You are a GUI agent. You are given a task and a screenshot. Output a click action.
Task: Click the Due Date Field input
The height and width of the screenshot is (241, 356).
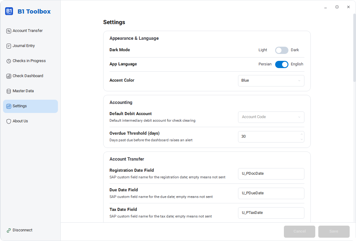click(x=271, y=193)
